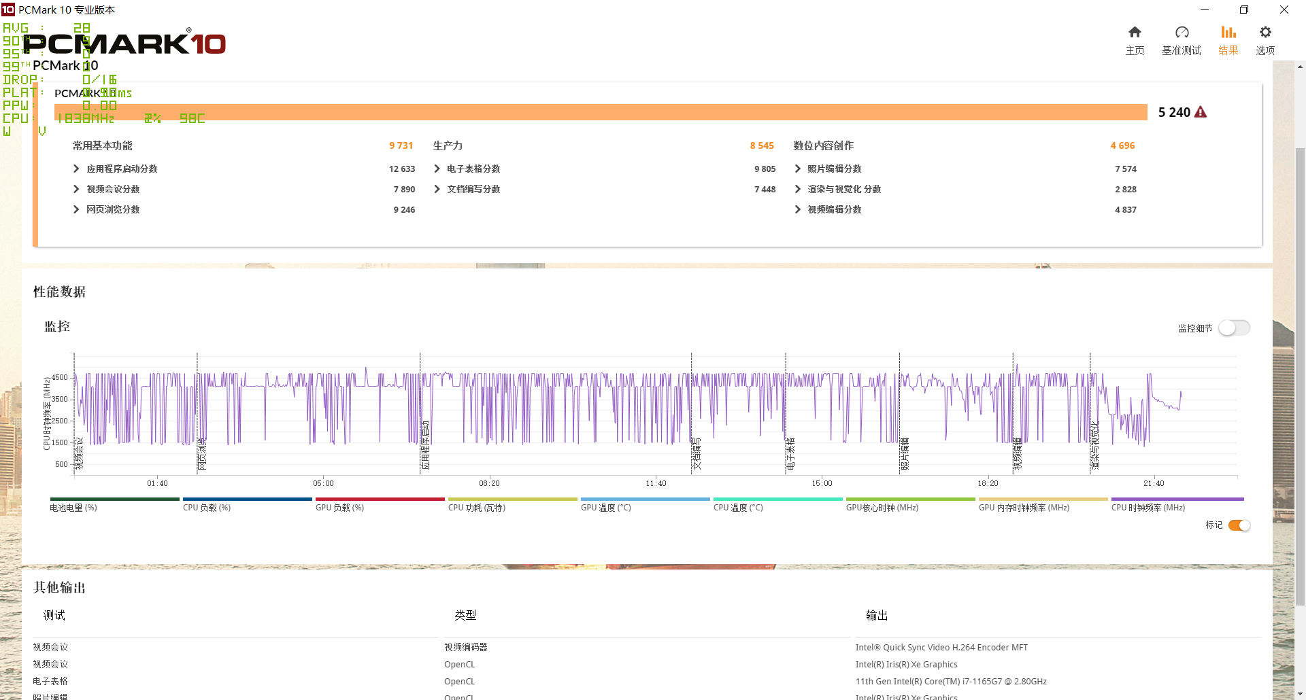The width and height of the screenshot is (1306, 700).
Task: Click the 电子表格 timeline marker in chart
Action: point(790,454)
